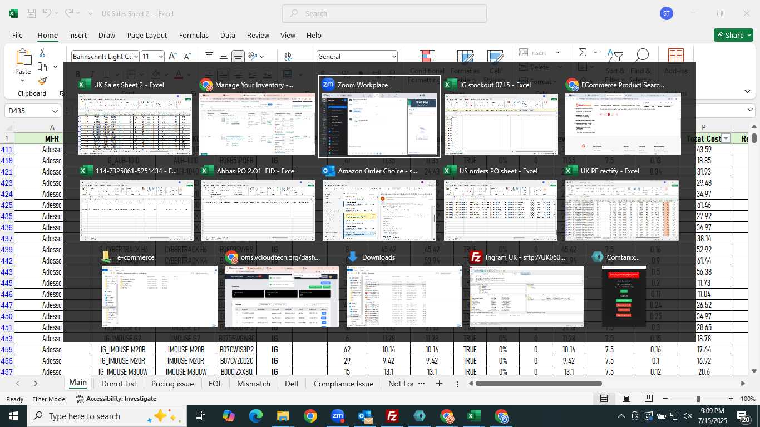This screenshot has width=760, height=427.
Task: Click the horizontal scrollbar thumb
Action: 539,384
